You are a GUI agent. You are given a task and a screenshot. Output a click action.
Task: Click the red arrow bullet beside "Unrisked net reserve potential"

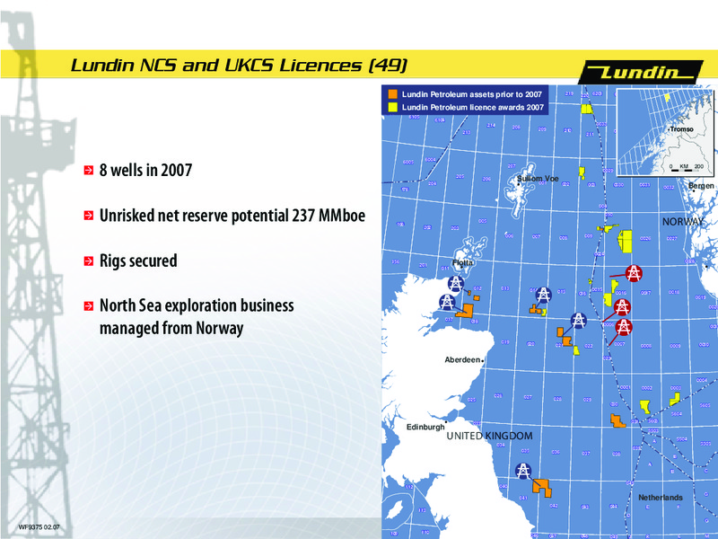point(89,216)
